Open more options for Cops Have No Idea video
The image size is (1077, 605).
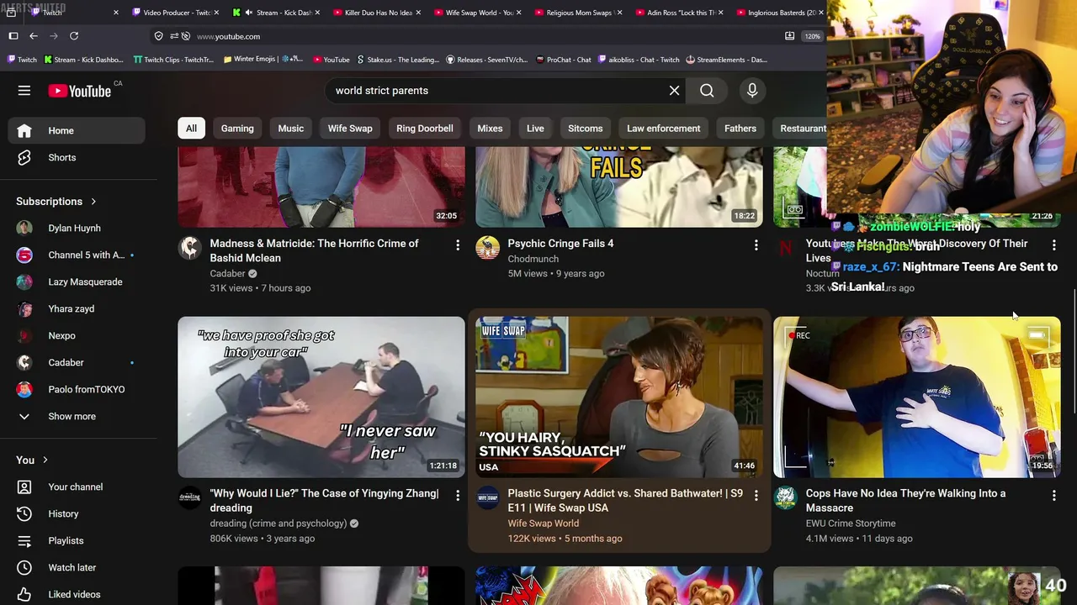point(1053,495)
